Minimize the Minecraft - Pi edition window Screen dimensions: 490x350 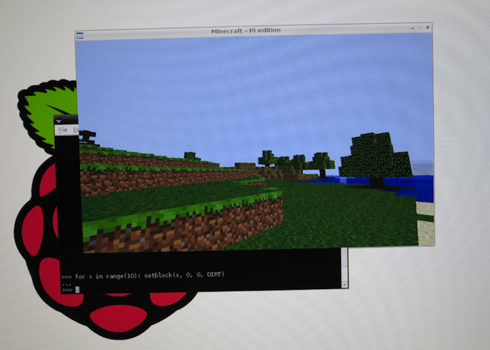tap(413, 28)
